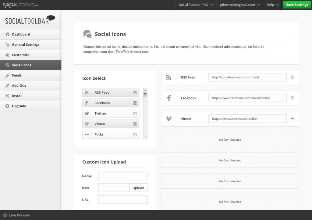The height and width of the screenshot is (220, 312).
Task: Click the Icon Select heading
Action: (x=94, y=78)
